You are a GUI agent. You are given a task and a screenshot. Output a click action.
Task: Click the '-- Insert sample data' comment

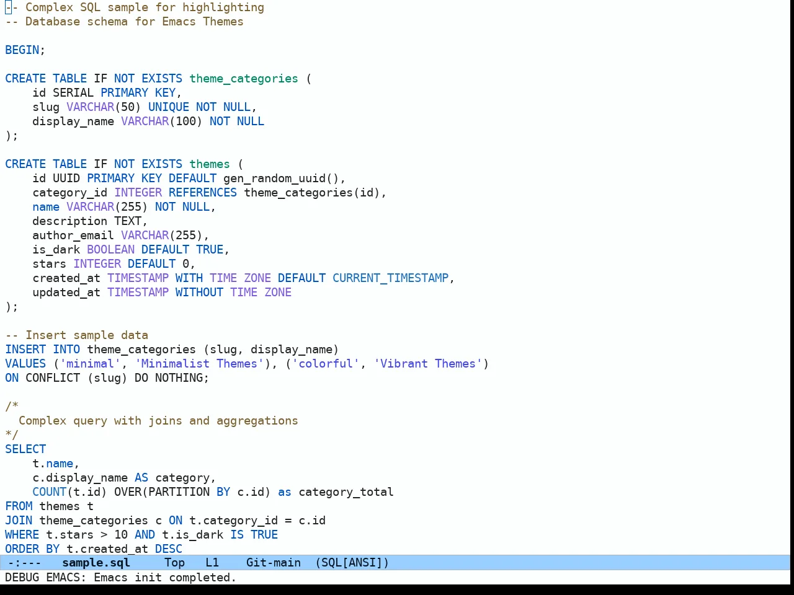tap(76, 335)
